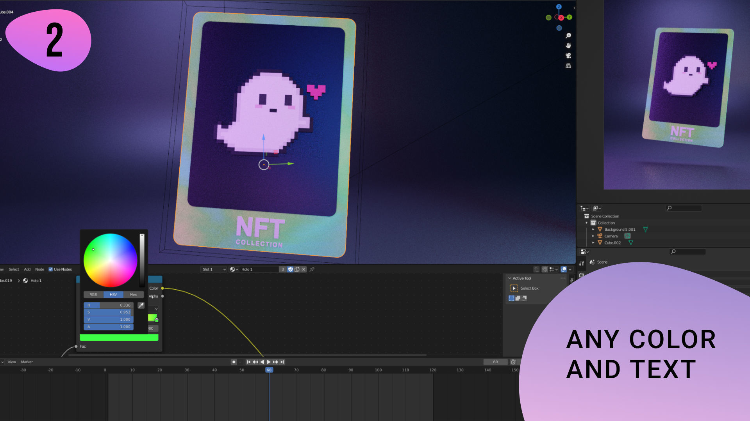Toggle the camera view icon in viewport
Screen dimensions: 750x421
pyautogui.click(x=568, y=56)
